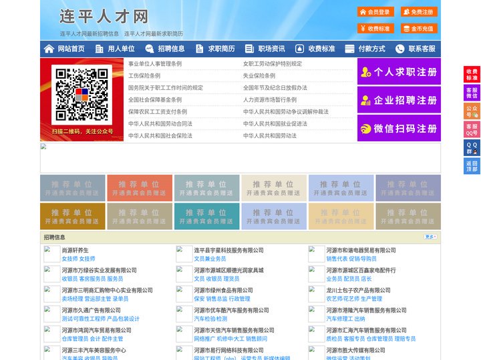The width and height of the screenshot is (481, 360).
Task: Click the purple 客服微信 side widget
Action: pos(472,93)
